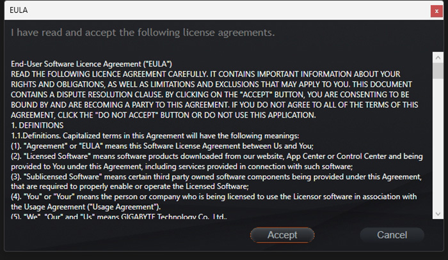The width and height of the screenshot is (448, 260).
Task: Click the empty scrollbar track below the thumb
Action: point(438,143)
